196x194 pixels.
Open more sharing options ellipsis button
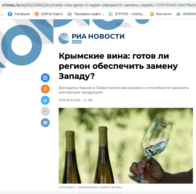click(x=45, y=111)
